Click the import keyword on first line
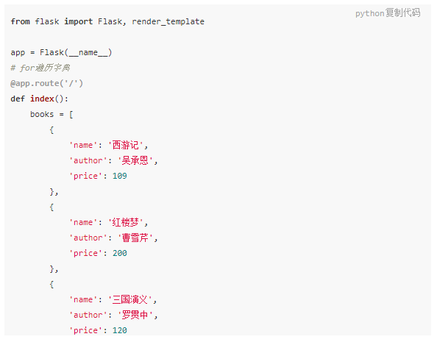This screenshot has width=437, height=342. (78, 21)
